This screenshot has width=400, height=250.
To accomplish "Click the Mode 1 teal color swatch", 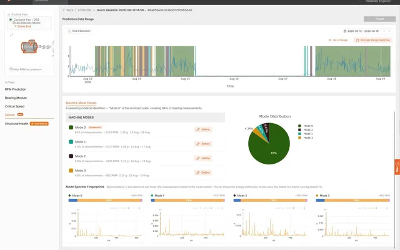I will pyautogui.click(x=71, y=142).
